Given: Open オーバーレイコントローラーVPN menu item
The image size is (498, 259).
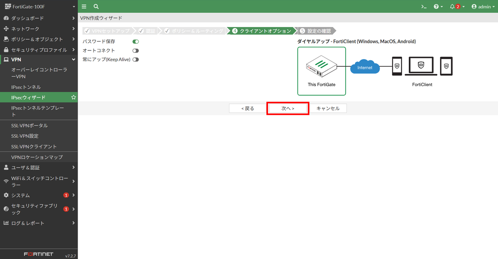Looking at the screenshot, I should click(39, 73).
